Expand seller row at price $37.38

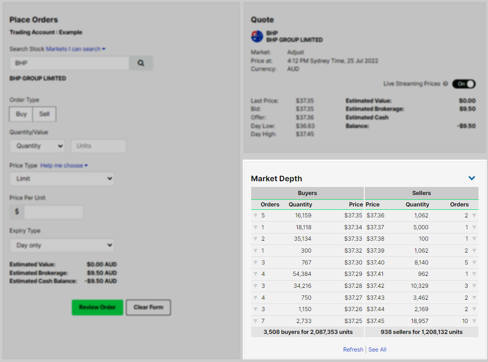point(474,239)
